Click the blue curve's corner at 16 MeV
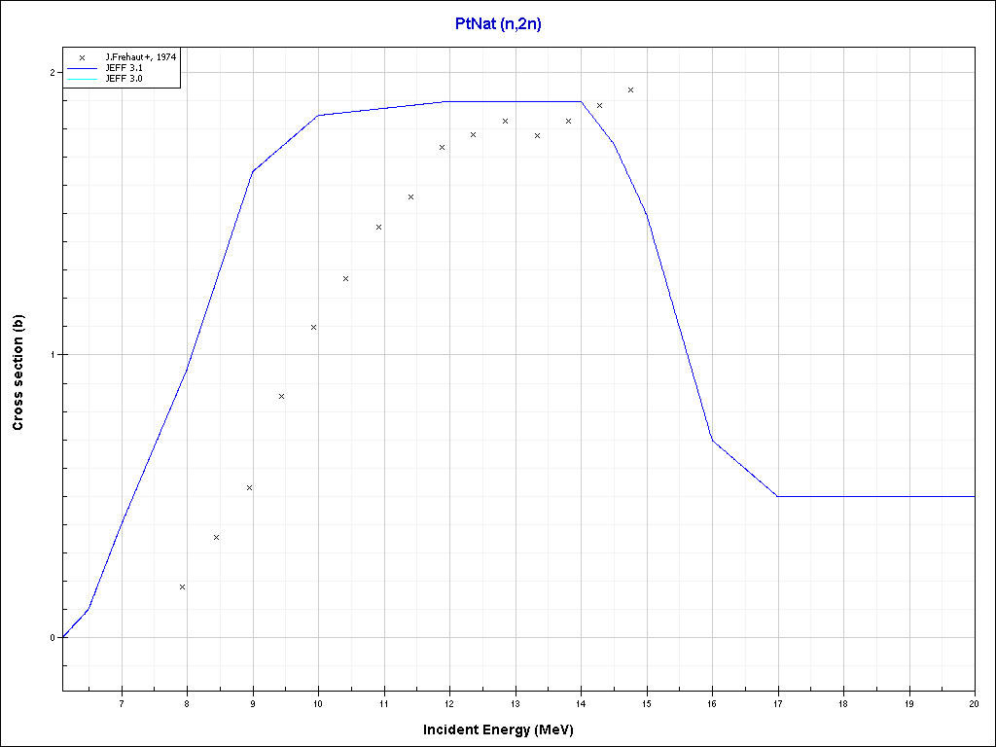Screen dimensions: 996x747 click(x=712, y=440)
